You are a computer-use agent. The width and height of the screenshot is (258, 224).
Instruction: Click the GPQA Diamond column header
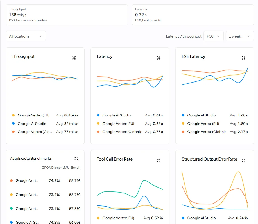click(x=53, y=168)
